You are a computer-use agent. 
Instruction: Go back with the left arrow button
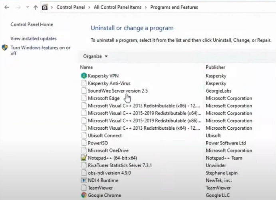[x=7, y=7]
